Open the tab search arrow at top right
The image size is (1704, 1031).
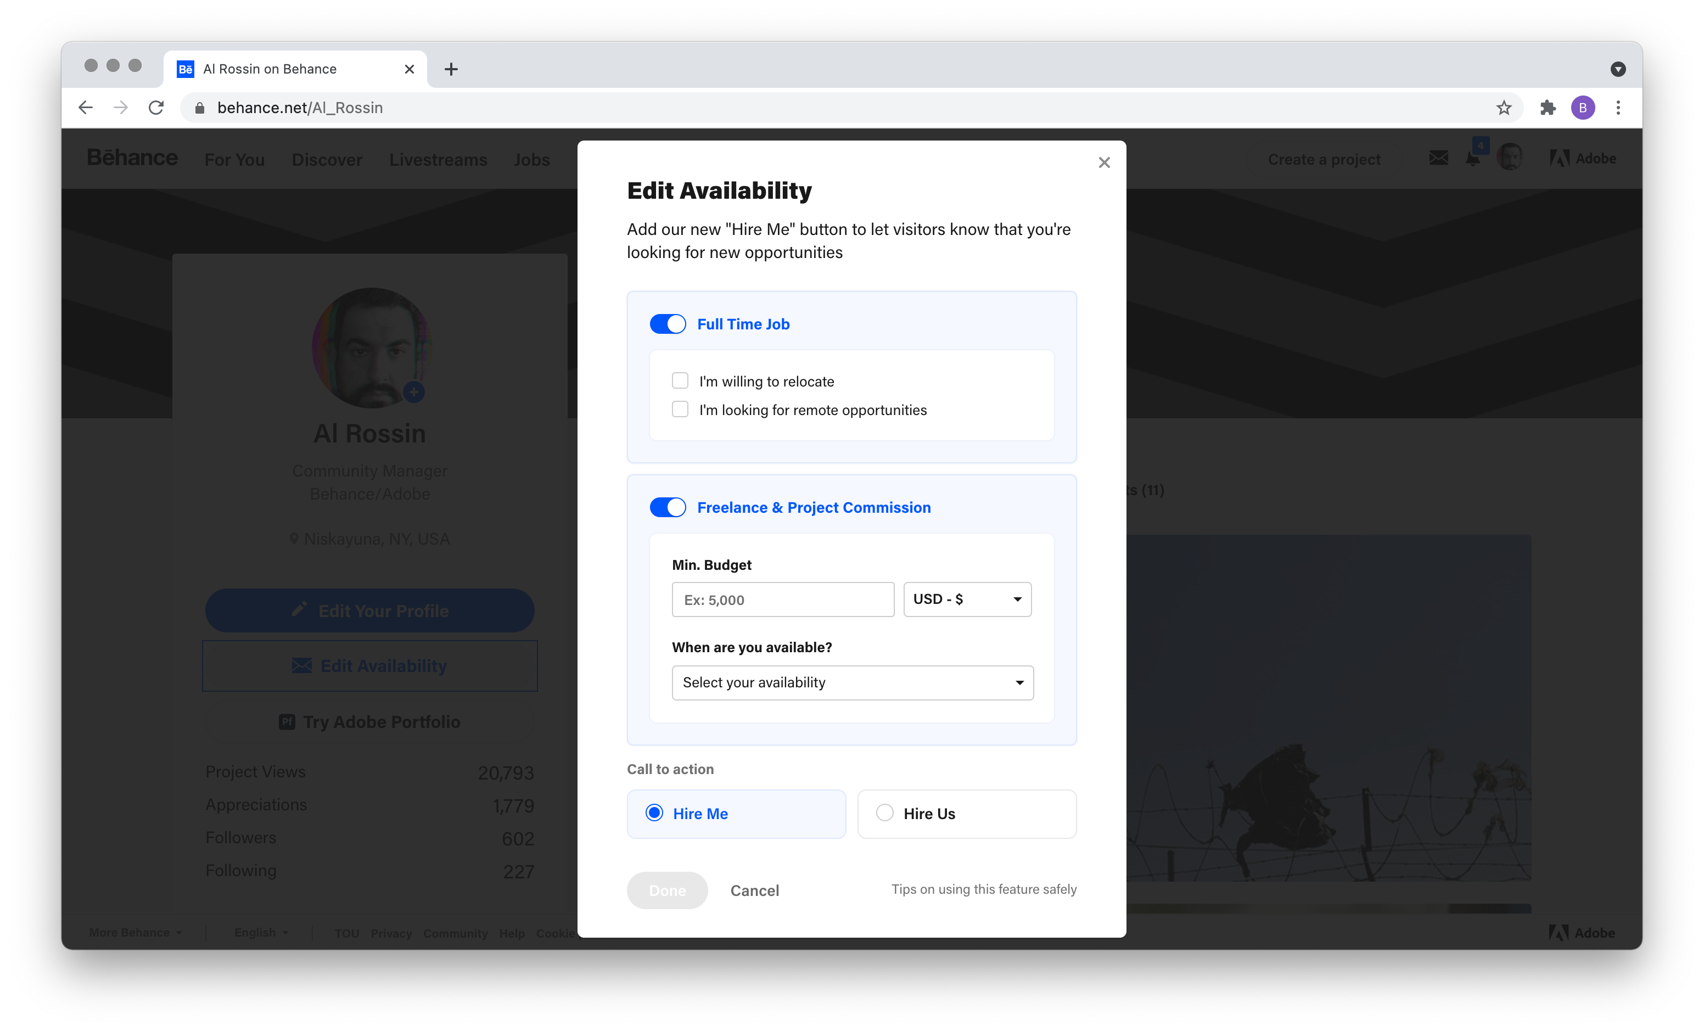point(1618,69)
